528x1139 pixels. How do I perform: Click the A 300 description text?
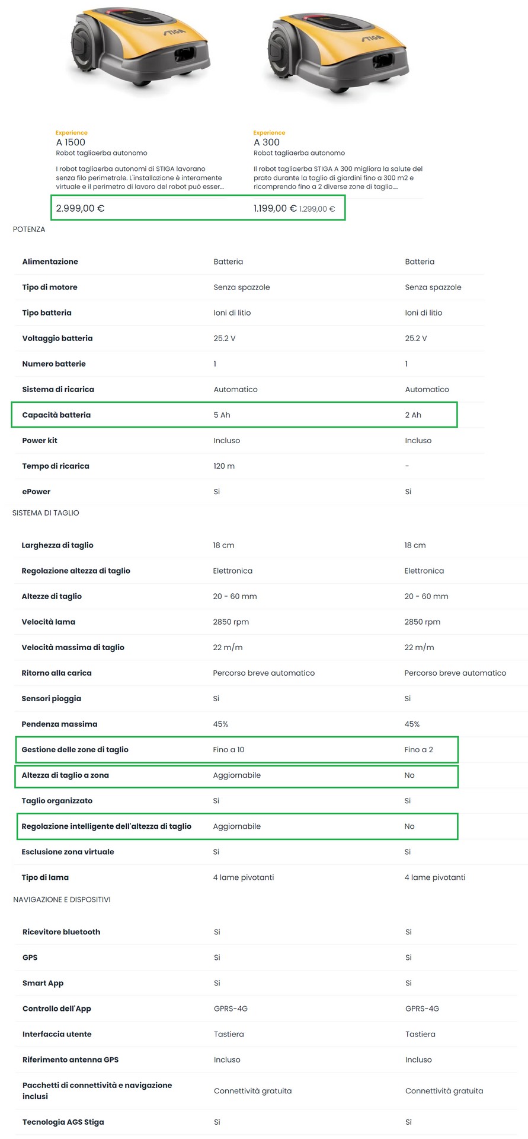click(x=338, y=178)
